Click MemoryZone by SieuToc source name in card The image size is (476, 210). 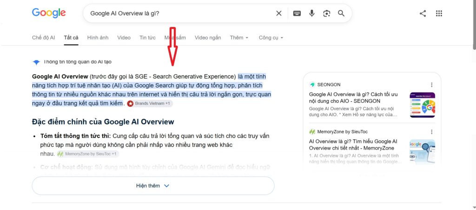pyautogui.click(x=343, y=131)
